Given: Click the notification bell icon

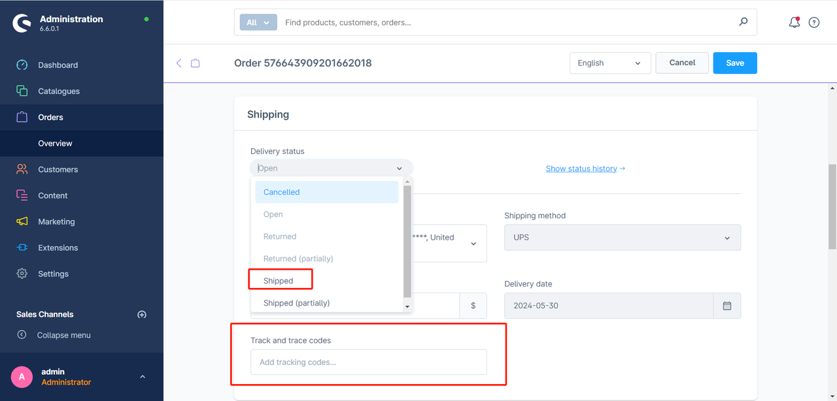Looking at the screenshot, I should (x=794, y=22).
